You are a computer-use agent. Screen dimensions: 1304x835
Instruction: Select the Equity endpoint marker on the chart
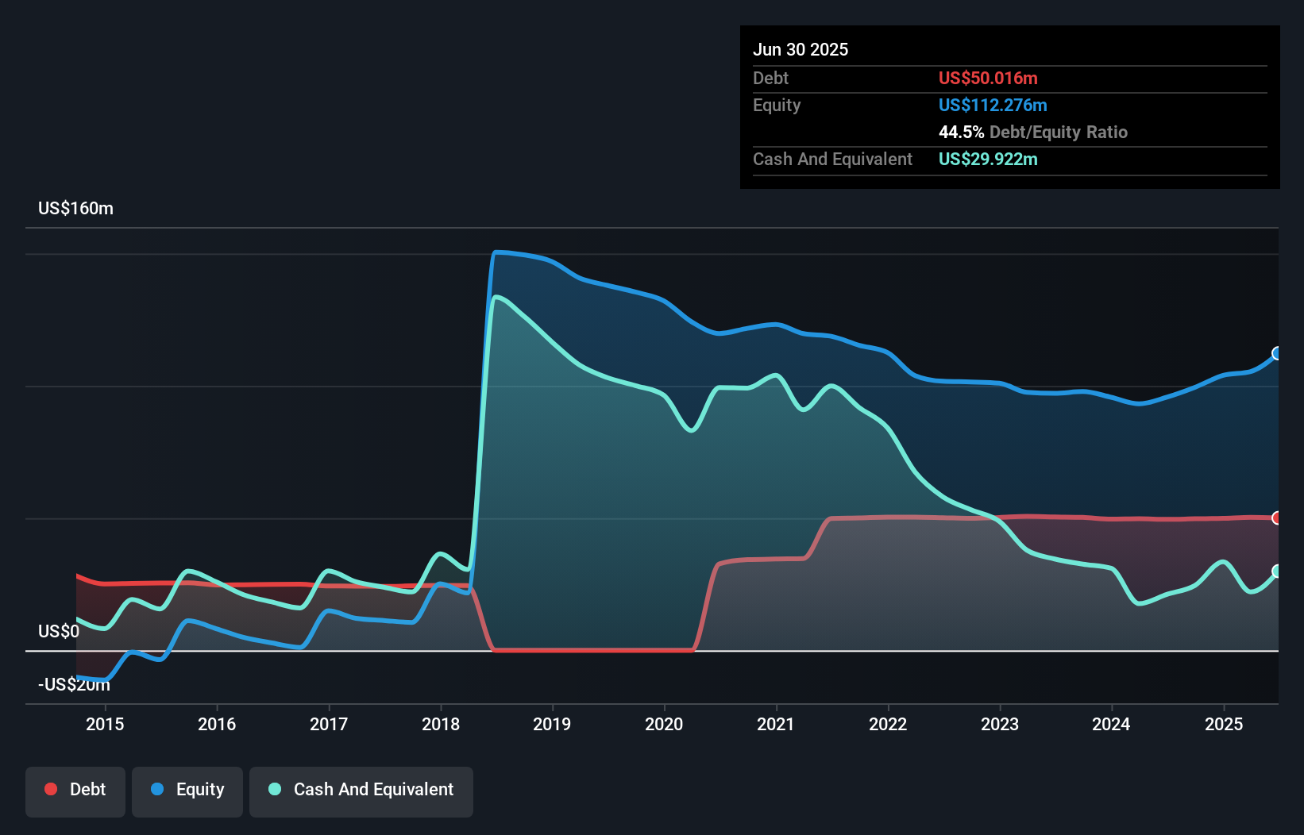point(1277,353)
